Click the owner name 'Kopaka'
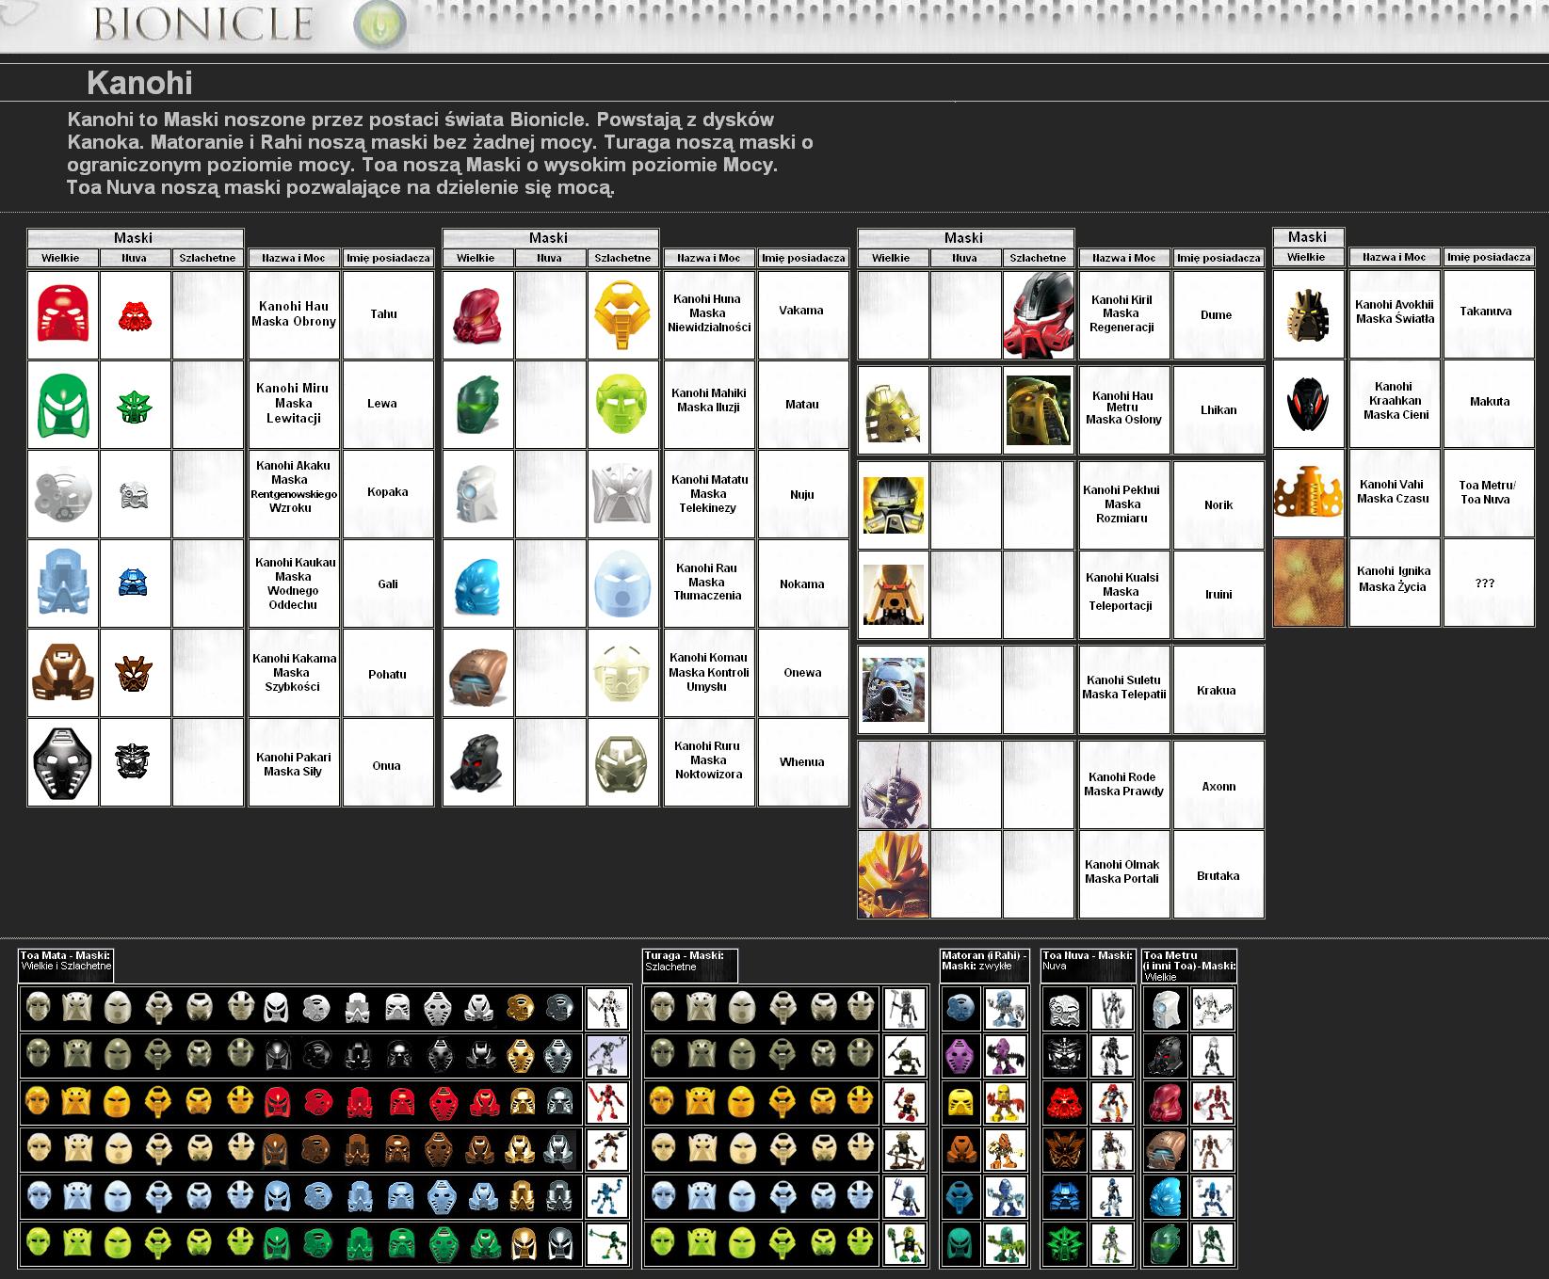This screenshot has width=1549, height=1279. pos(387,492)
